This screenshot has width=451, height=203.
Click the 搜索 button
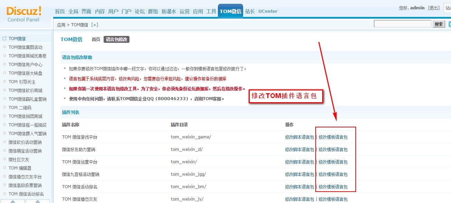pos(439,24)
